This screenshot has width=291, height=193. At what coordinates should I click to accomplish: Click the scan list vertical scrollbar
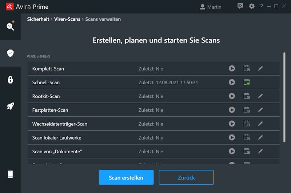tap(284, 97)
